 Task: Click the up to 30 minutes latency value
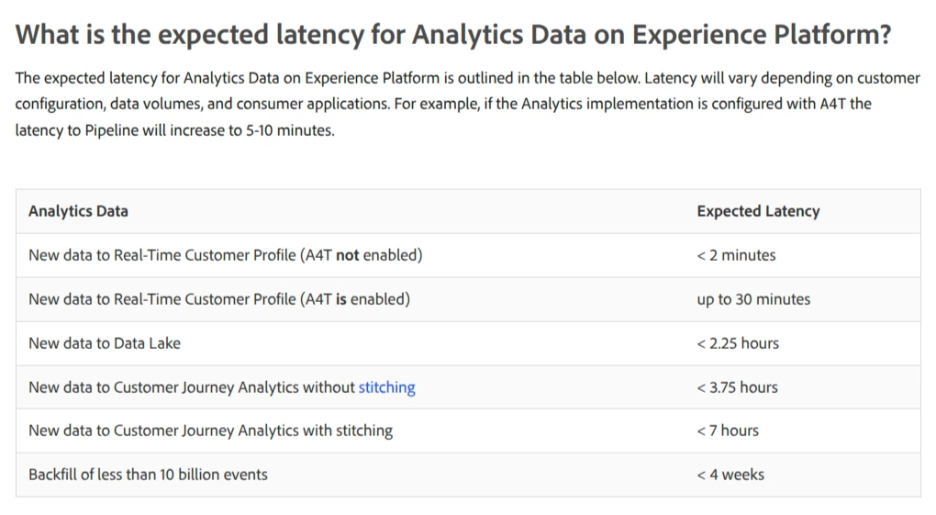pyautogui.click(x=753, y=299)
